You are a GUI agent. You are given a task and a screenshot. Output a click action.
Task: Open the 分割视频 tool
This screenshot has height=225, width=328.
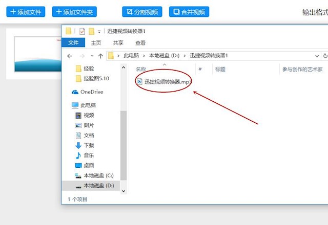coord(142,12)
